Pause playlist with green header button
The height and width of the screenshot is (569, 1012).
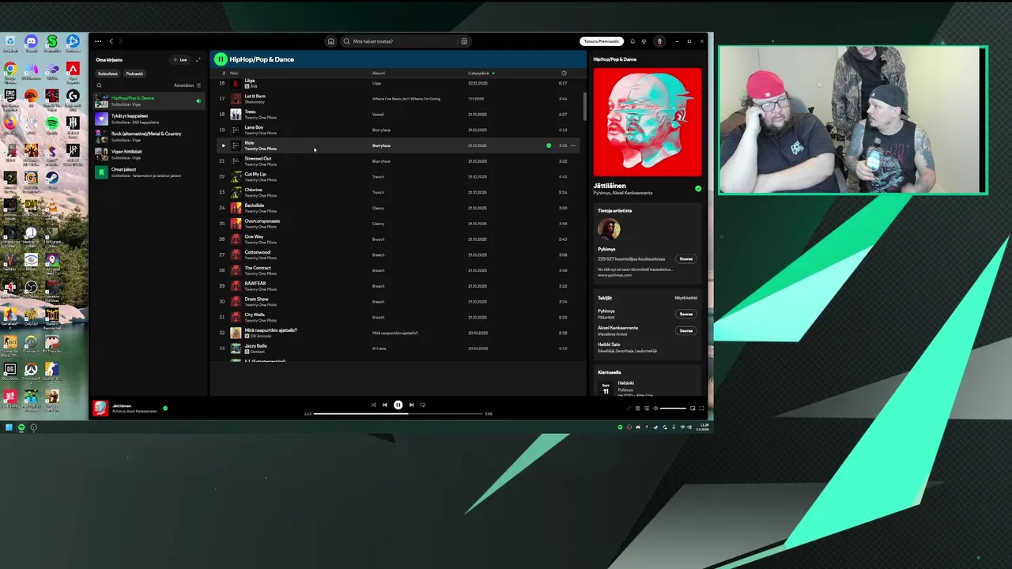[x=221, y=58]
